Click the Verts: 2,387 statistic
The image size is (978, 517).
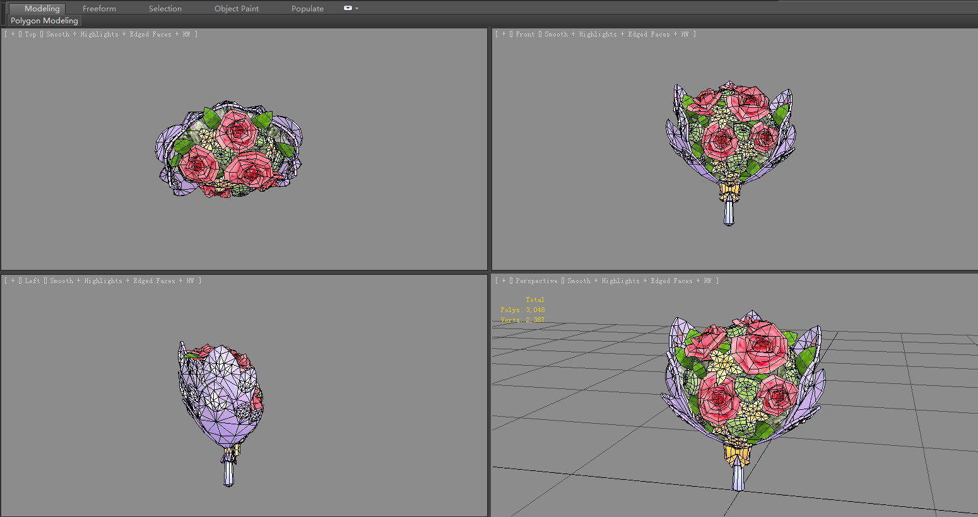[x=522, y=320]
